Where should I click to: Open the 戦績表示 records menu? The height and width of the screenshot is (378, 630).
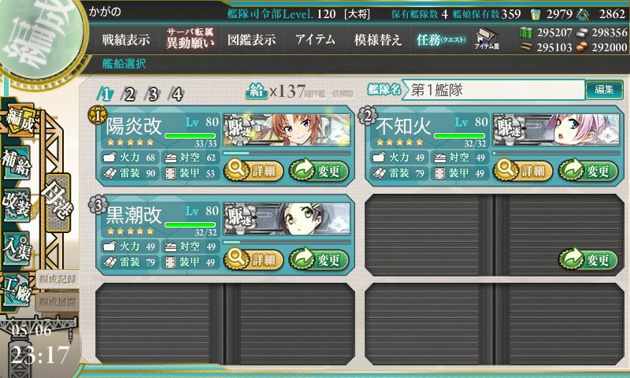click(x=126, y=39)
